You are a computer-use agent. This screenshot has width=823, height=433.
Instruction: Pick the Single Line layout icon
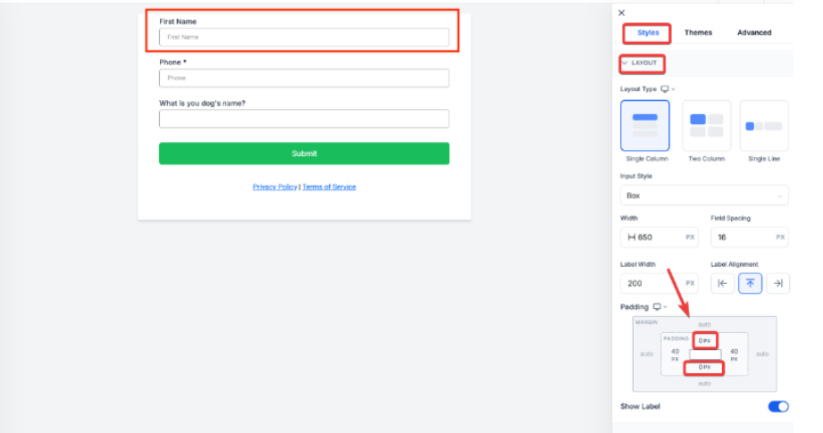tap(763, 125)
